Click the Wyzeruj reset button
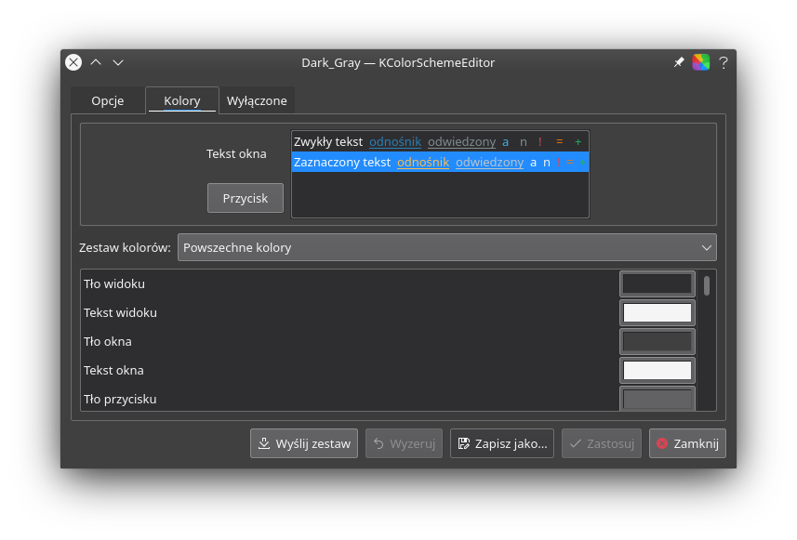The width and height of the screenshot is (797, 540). click(x=405, y=443)
